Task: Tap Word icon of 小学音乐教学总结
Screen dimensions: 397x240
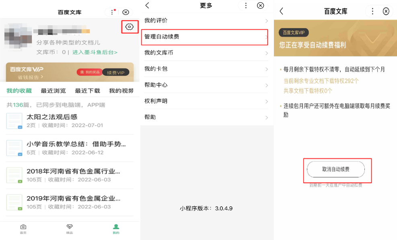Action: [x=14, y=148]
